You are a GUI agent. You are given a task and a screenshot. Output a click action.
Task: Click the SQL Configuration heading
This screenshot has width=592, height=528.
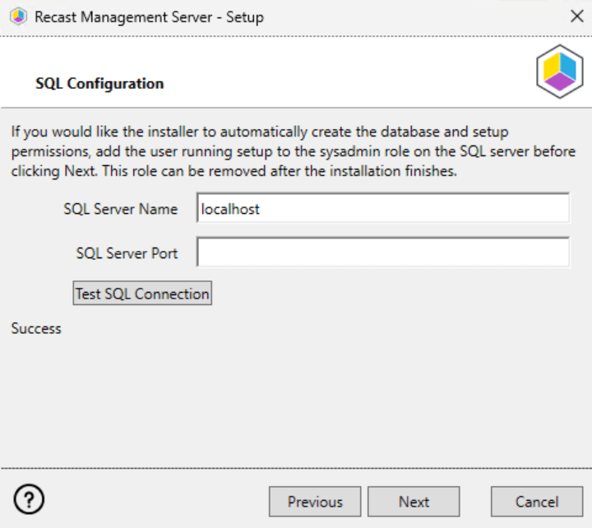point(99,83)
